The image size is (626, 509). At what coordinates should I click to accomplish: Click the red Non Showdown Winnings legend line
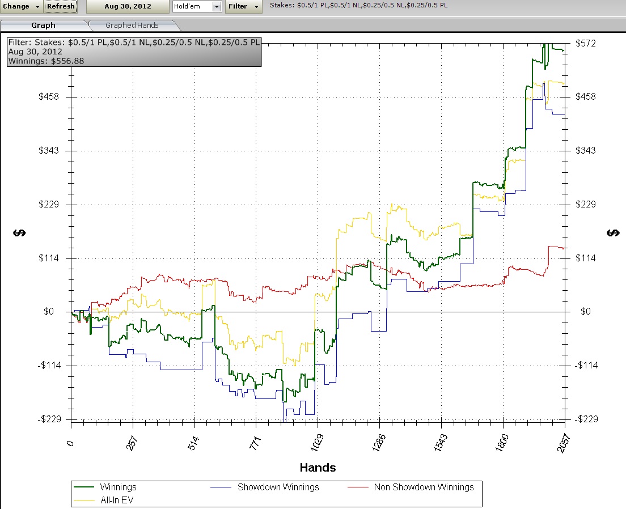pyautogui.click(x=358, y=487)
